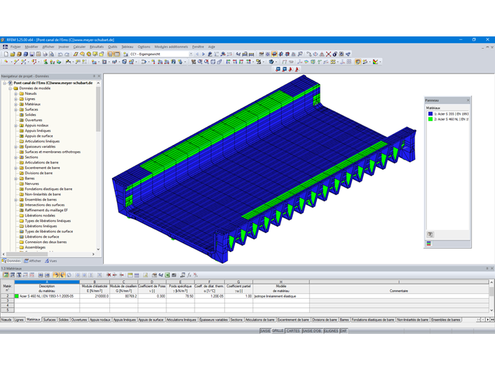The width and height of the screenshot is (495, 371).
Task: Click green color swatch in table row 2
Action: tap(16, 296)
